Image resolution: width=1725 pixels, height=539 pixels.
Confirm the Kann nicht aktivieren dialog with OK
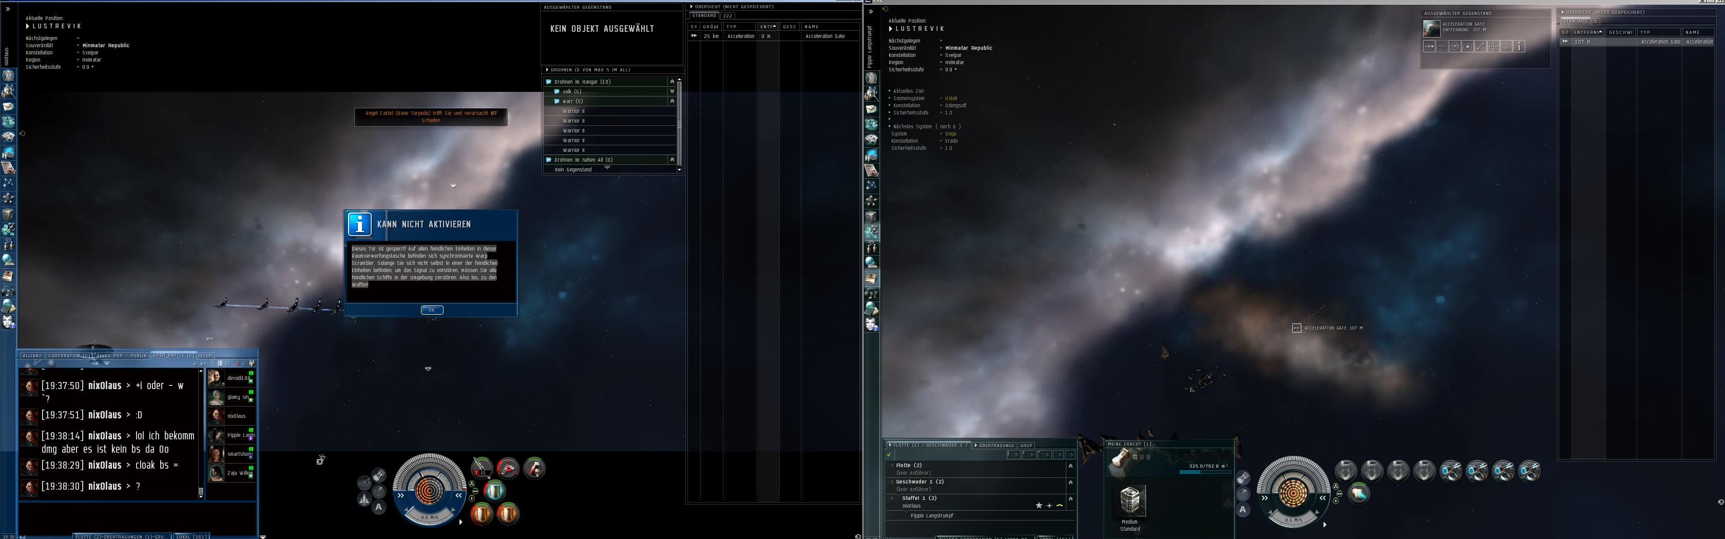(x=432, y=310)
